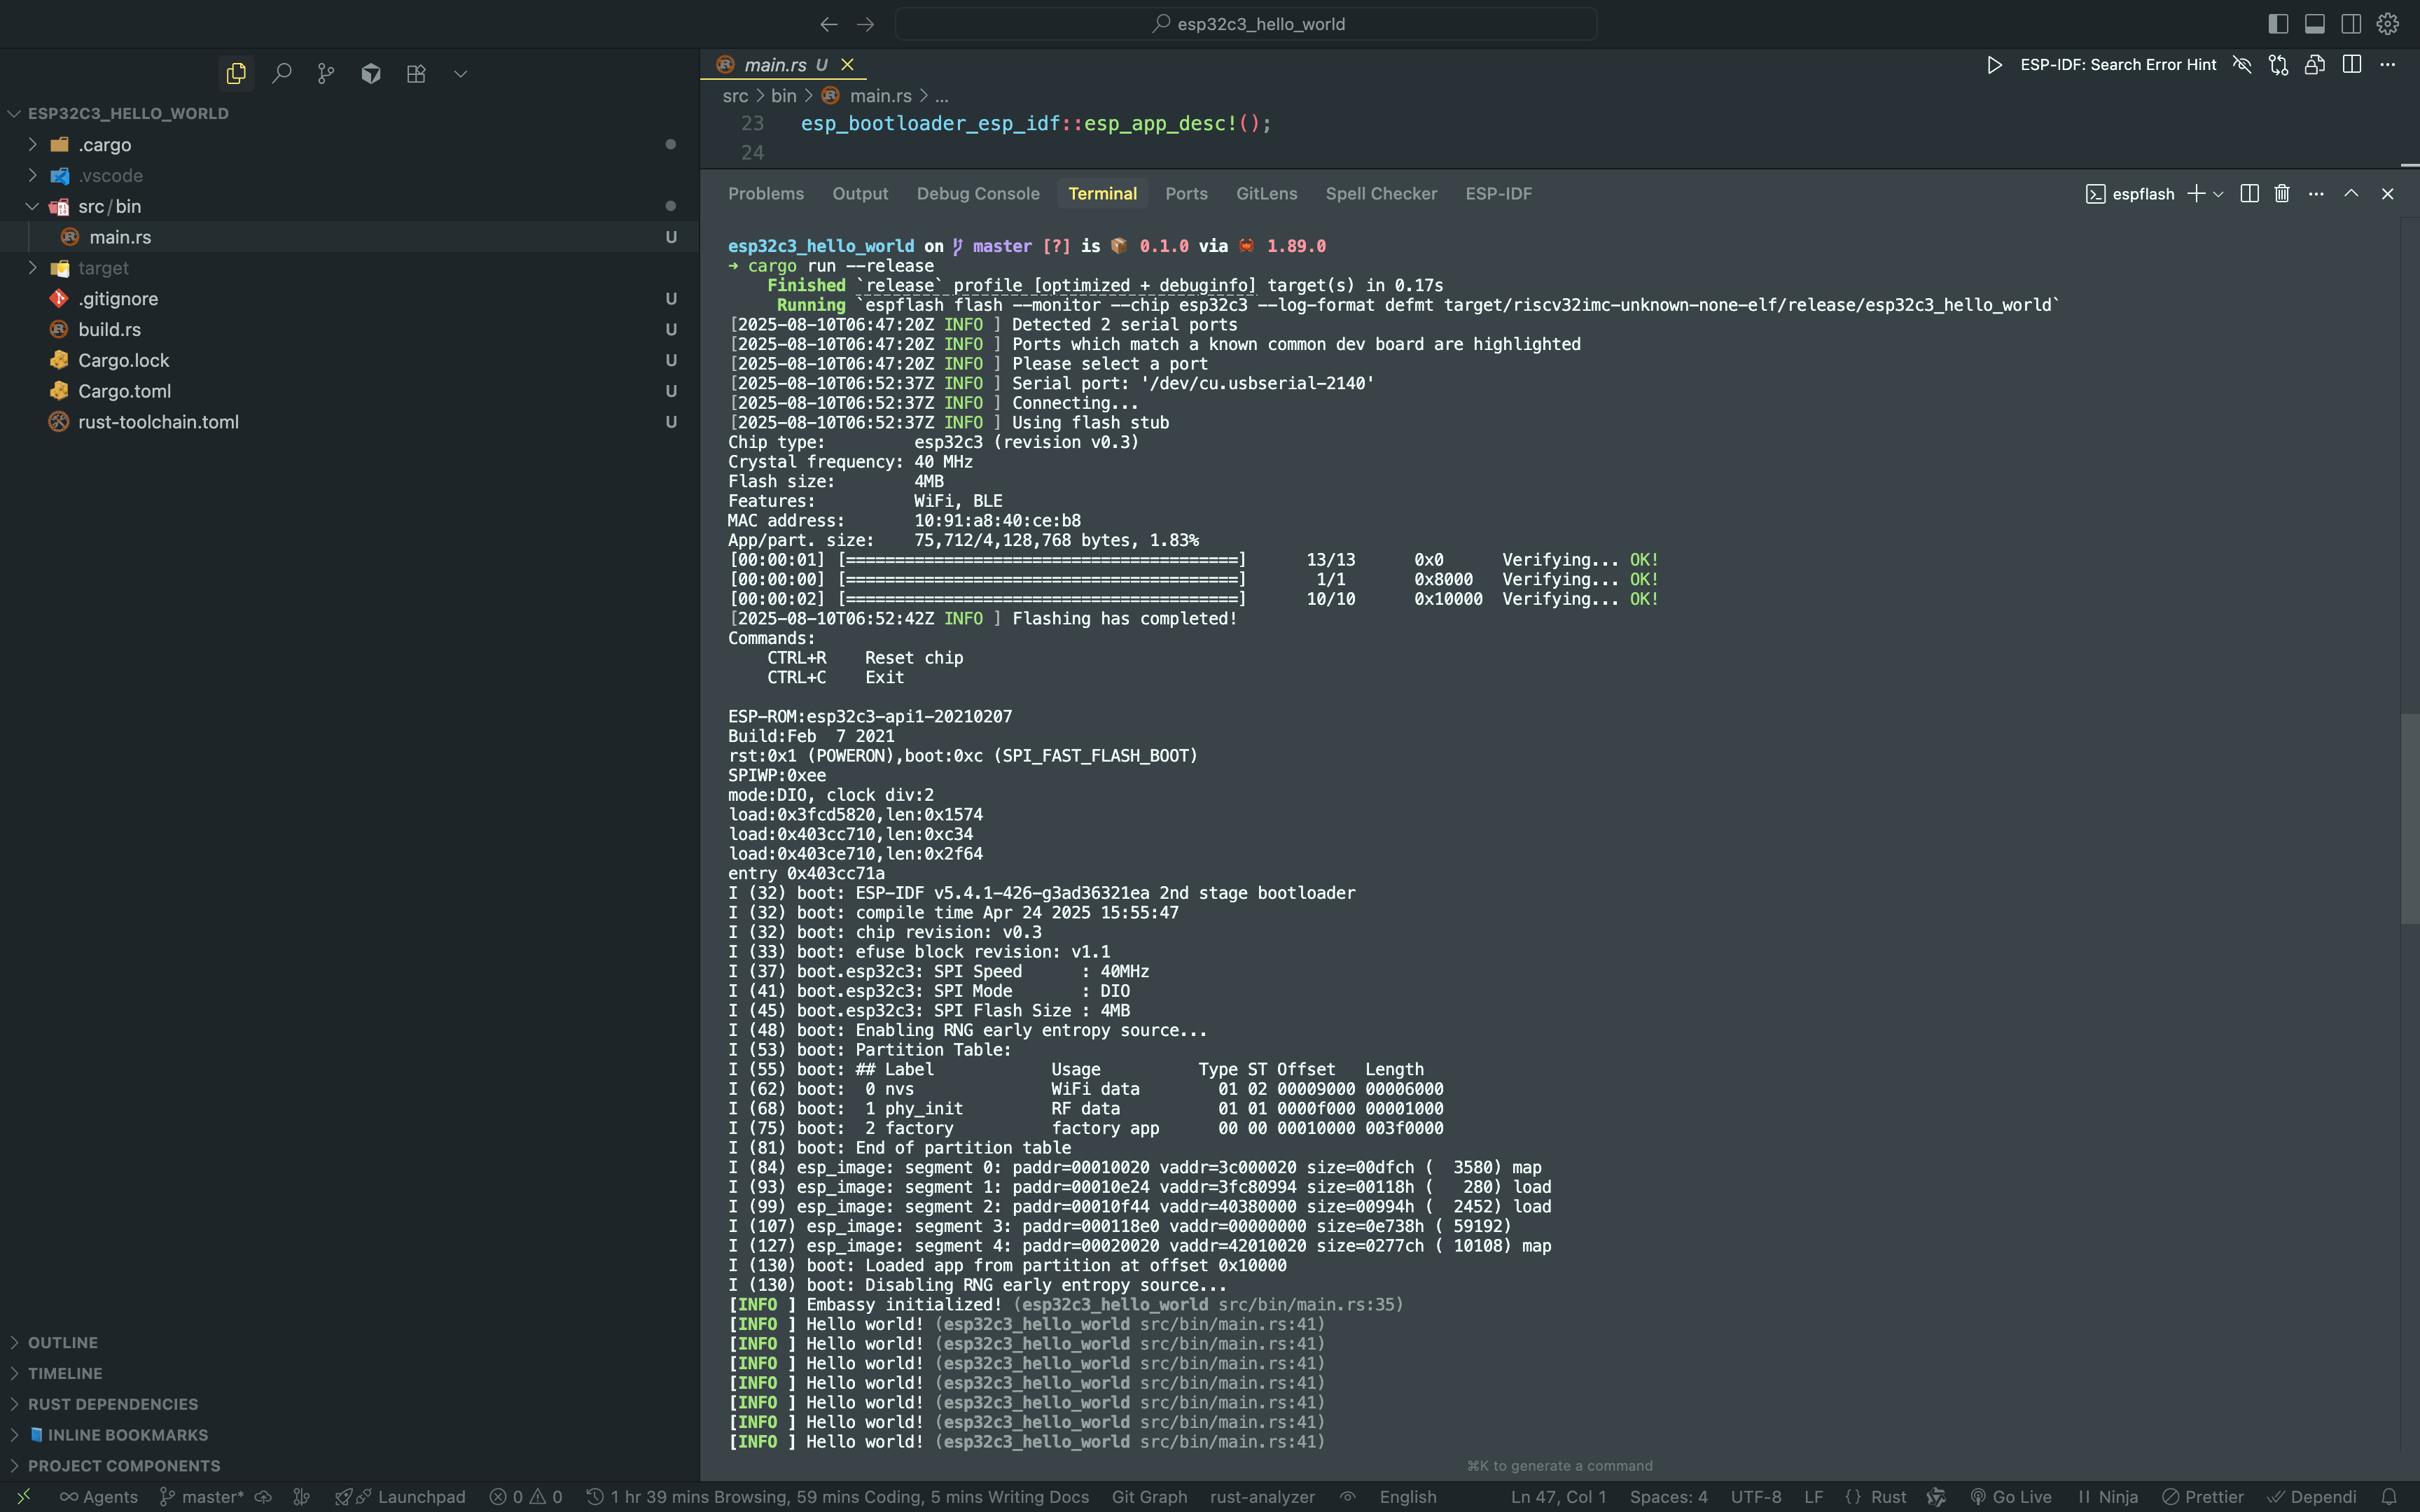Open terminal panel ellipsis menu

2316,194
